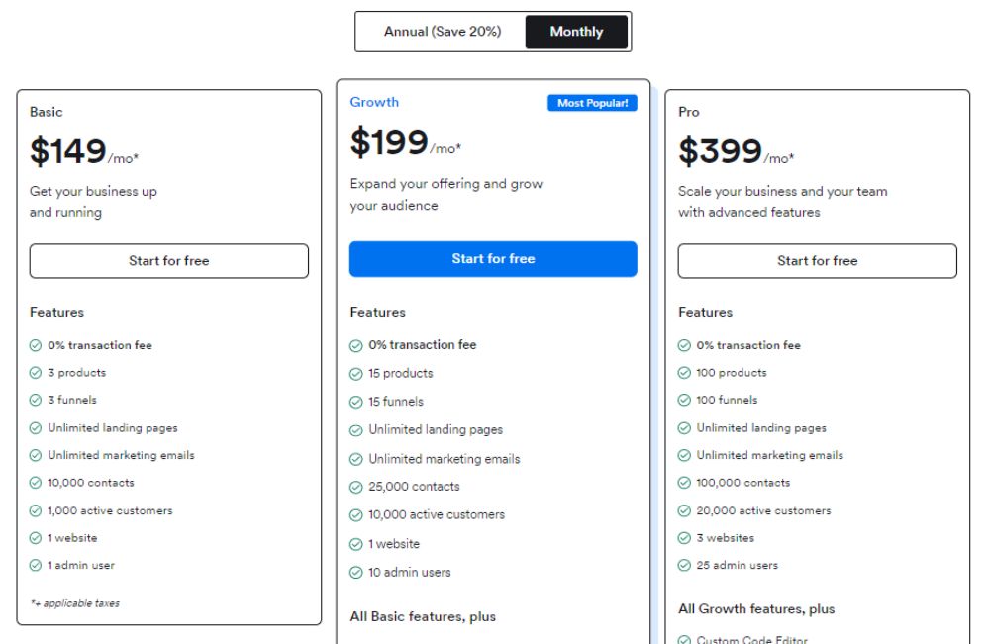Viewport: 990px width, 644px height.
Task: Click checkmark icon next to 25 admin users
Action: point(684,565)
